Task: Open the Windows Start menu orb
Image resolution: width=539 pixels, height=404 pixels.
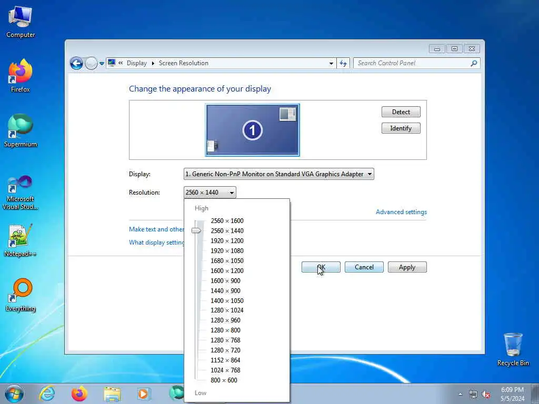Action: pos(14,393)
